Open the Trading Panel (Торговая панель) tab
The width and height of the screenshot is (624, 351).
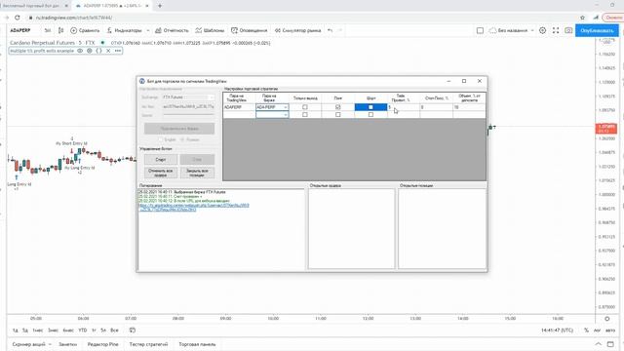[x=197, y=344]
